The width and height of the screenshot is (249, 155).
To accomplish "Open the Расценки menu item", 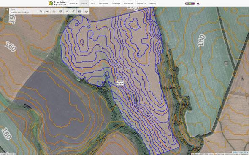I will (x=103, y=3).
